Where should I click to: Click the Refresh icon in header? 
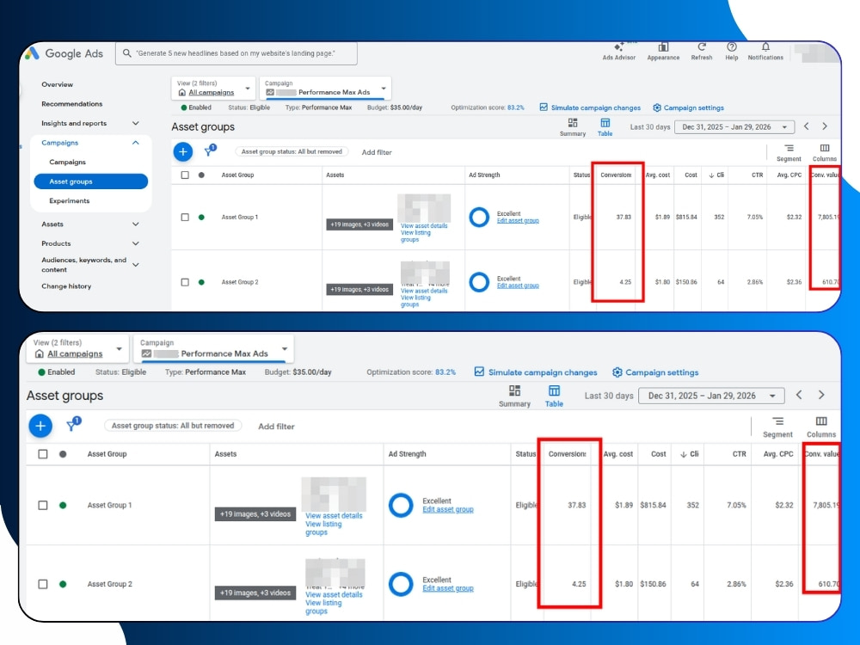pos(702,47)
